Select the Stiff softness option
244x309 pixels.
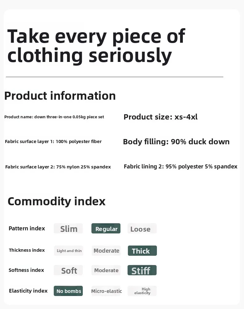142,270
